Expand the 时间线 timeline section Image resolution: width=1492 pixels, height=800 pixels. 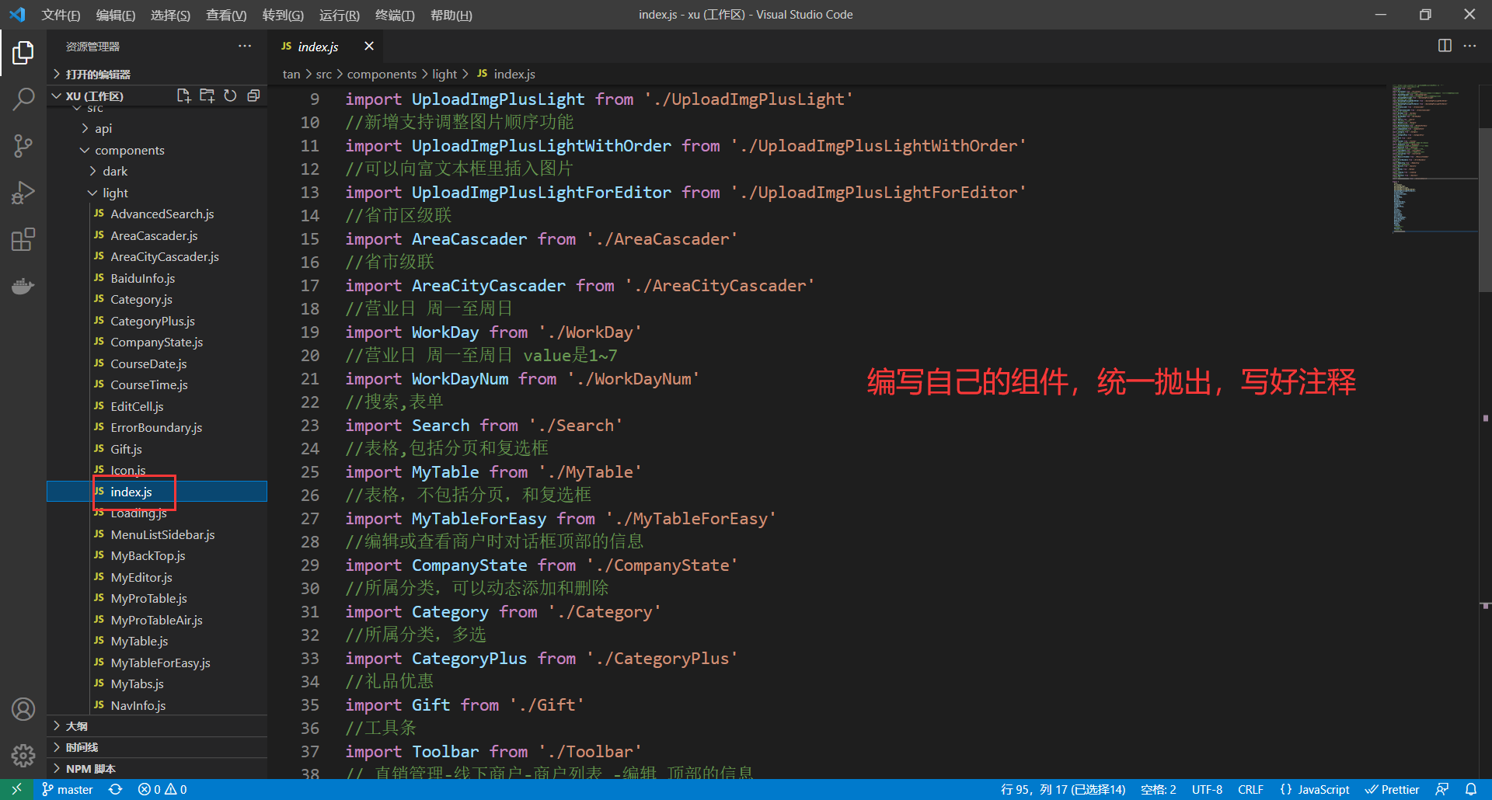(158, 747)
